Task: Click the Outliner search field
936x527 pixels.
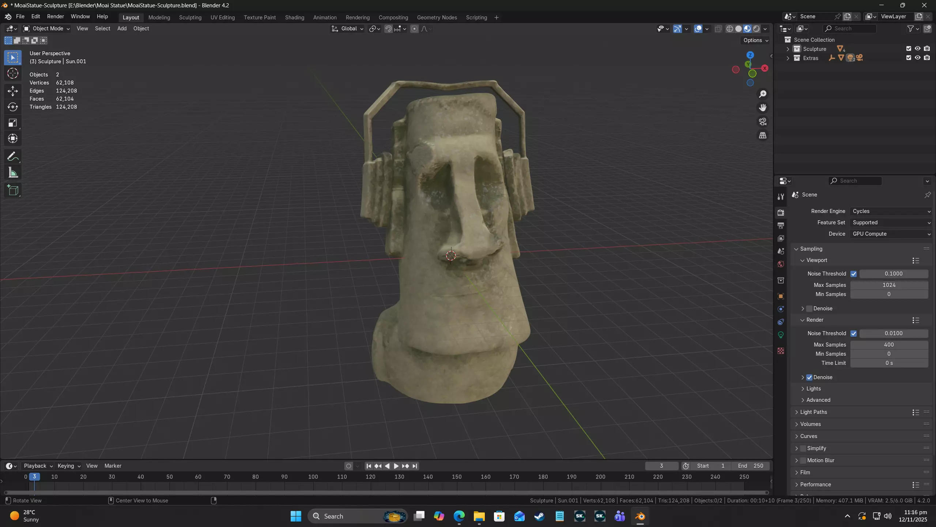Action: tap(849, 29)
